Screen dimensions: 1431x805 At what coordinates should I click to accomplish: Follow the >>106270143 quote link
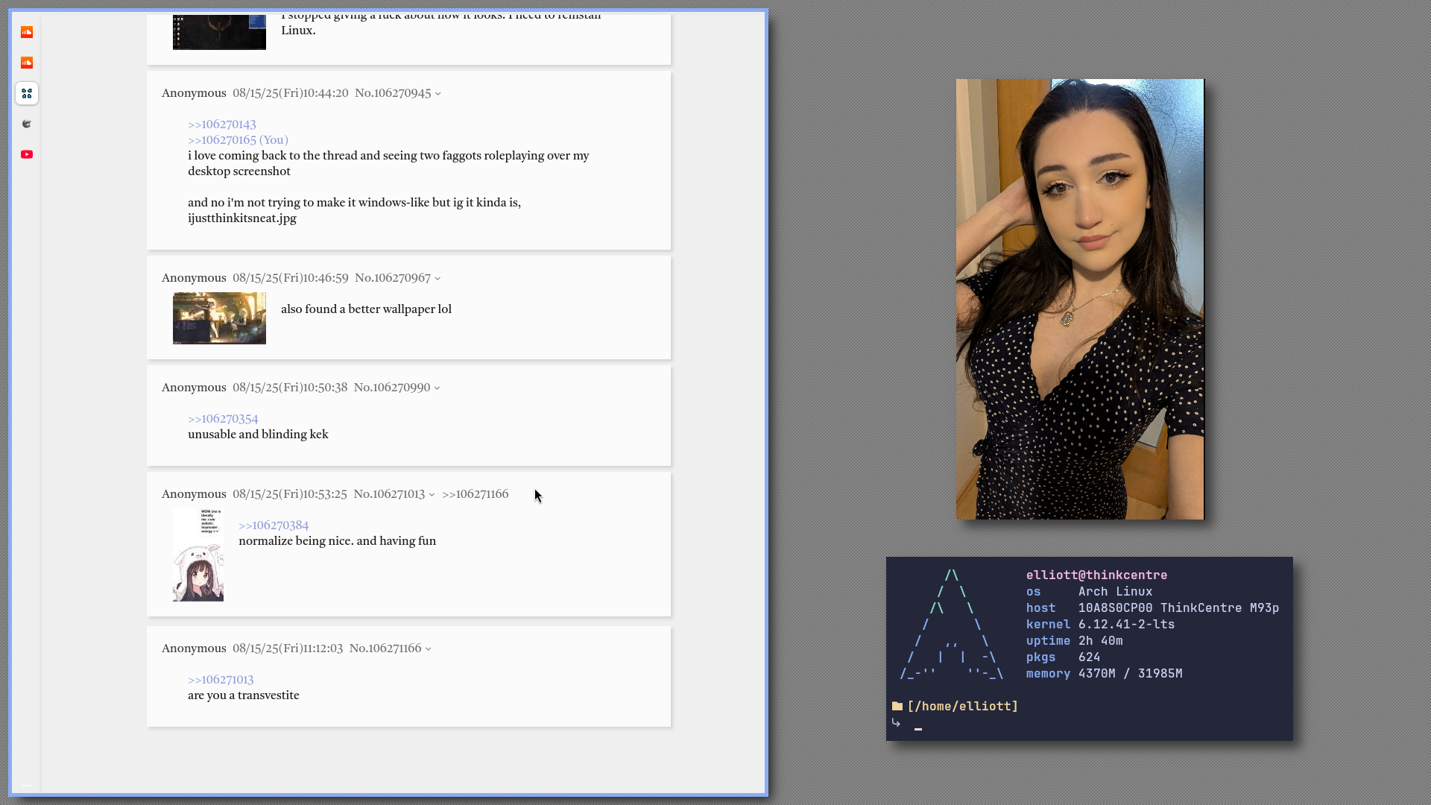(222, 124)
